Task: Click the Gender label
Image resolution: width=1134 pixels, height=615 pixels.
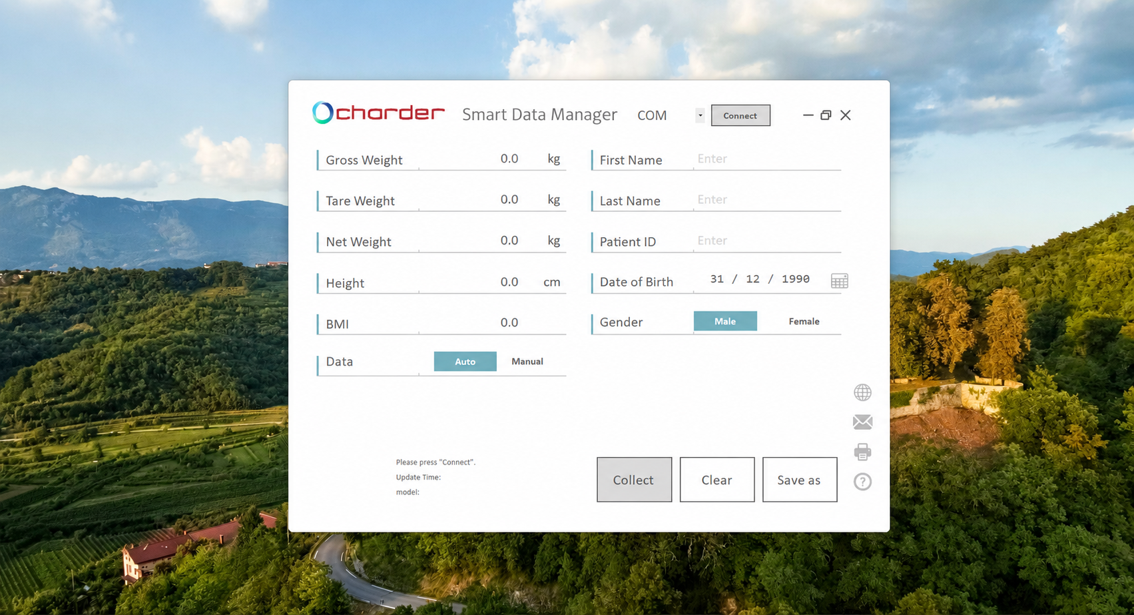Action: 621,322
